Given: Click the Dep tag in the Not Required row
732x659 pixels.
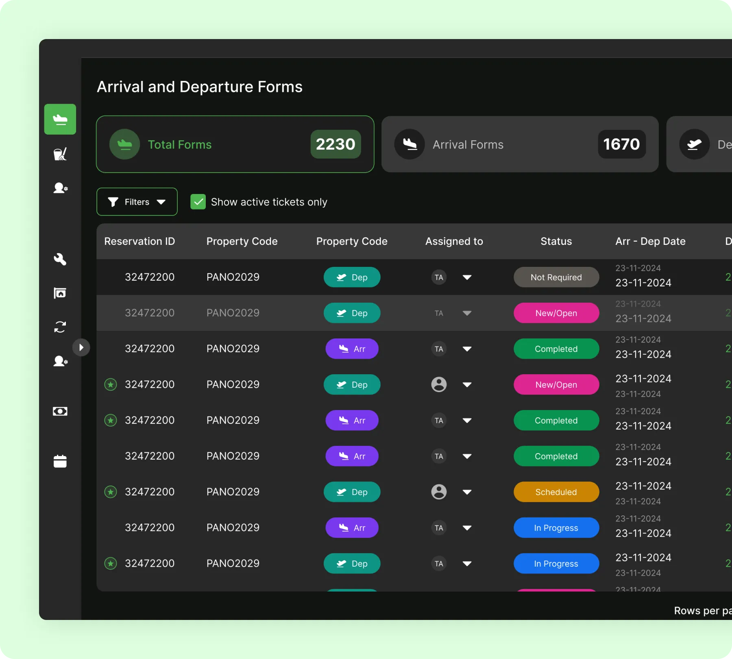Looking at the screenshot, I should tap(352, 277).
